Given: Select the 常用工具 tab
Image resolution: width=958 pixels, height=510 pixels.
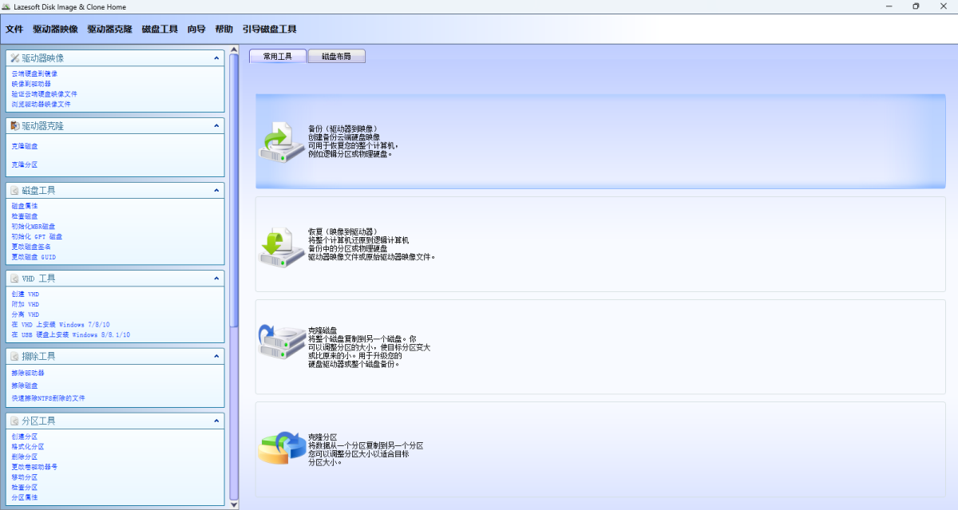Looking at the screenshot, I should (x=278, y=57).
